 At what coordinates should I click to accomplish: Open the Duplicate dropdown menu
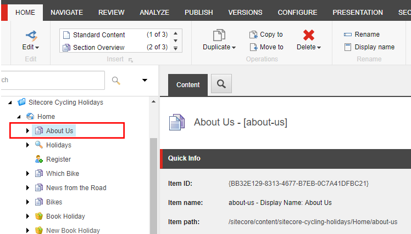pos(234,48)
